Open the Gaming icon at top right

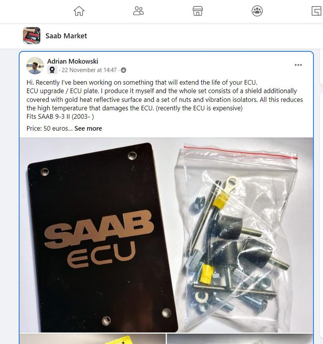point(317,11)
